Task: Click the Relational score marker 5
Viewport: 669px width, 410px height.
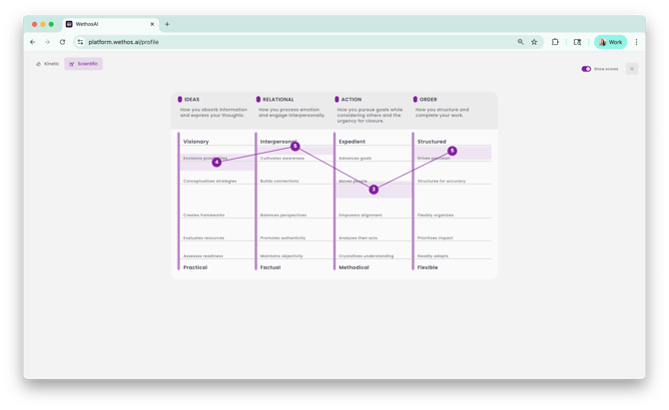Action: click(x=295, y=147)
